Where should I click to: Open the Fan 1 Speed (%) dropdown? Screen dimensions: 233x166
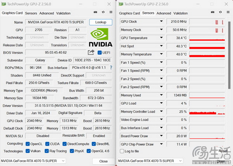tap(161, 62)
